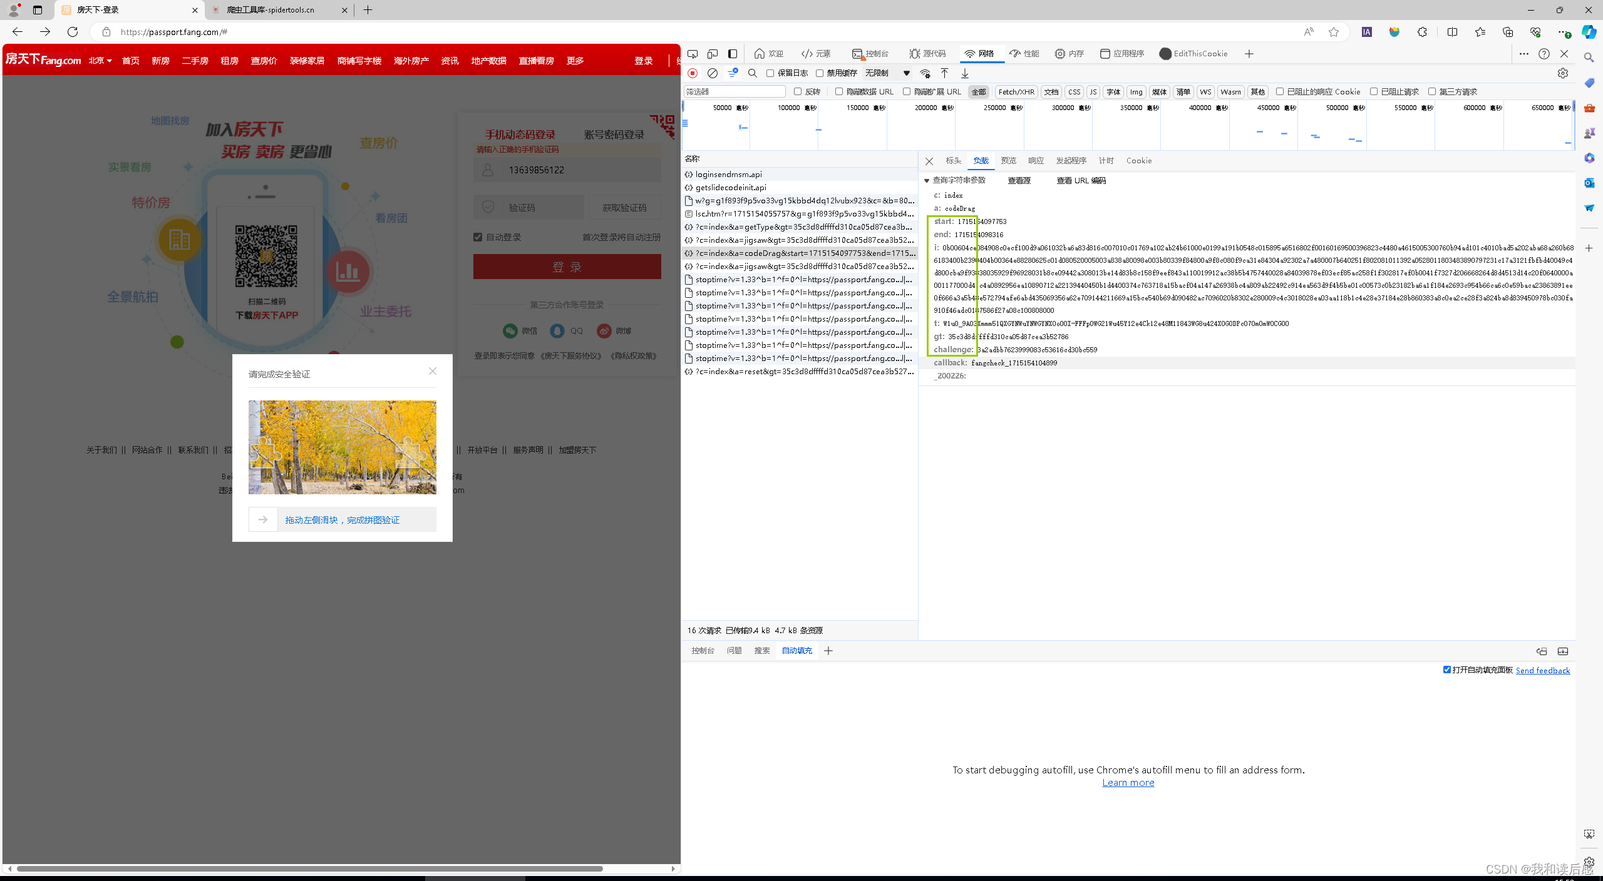The width and height of the screenshot is (1603, 881).
Task: Open throttling No limit dropdown
Action: tap(887, 73)
